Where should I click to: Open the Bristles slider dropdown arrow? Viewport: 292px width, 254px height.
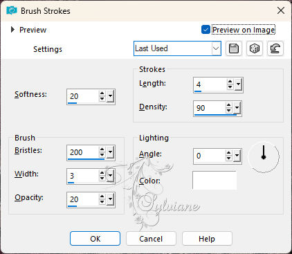111,152
